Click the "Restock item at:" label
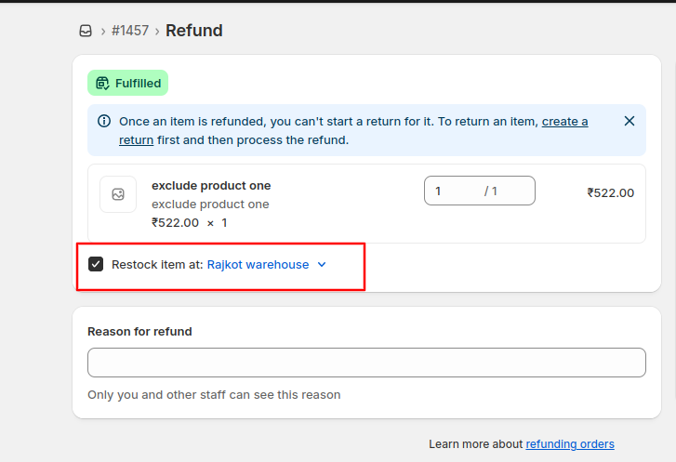Image resolution: width=676 pixels, height=462 pixels. click(157, 264)
